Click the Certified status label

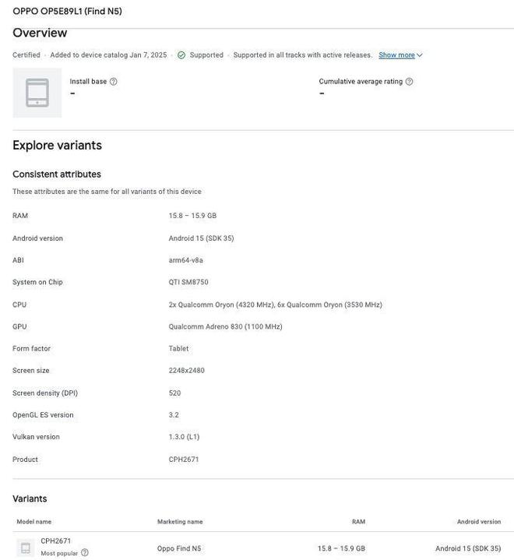tap(26, 55)
